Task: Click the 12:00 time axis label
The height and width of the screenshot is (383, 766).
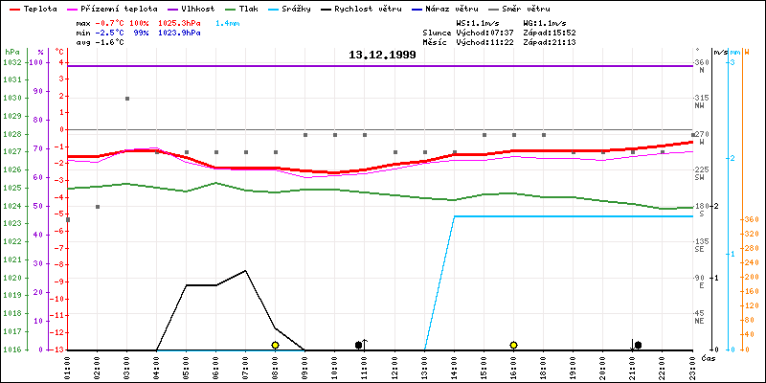Action: (395, 366)
